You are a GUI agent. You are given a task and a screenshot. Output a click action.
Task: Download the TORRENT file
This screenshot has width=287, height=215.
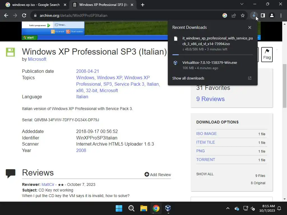205,160
